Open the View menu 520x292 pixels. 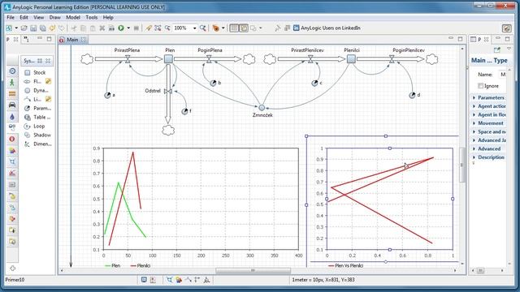pos(38,17)
